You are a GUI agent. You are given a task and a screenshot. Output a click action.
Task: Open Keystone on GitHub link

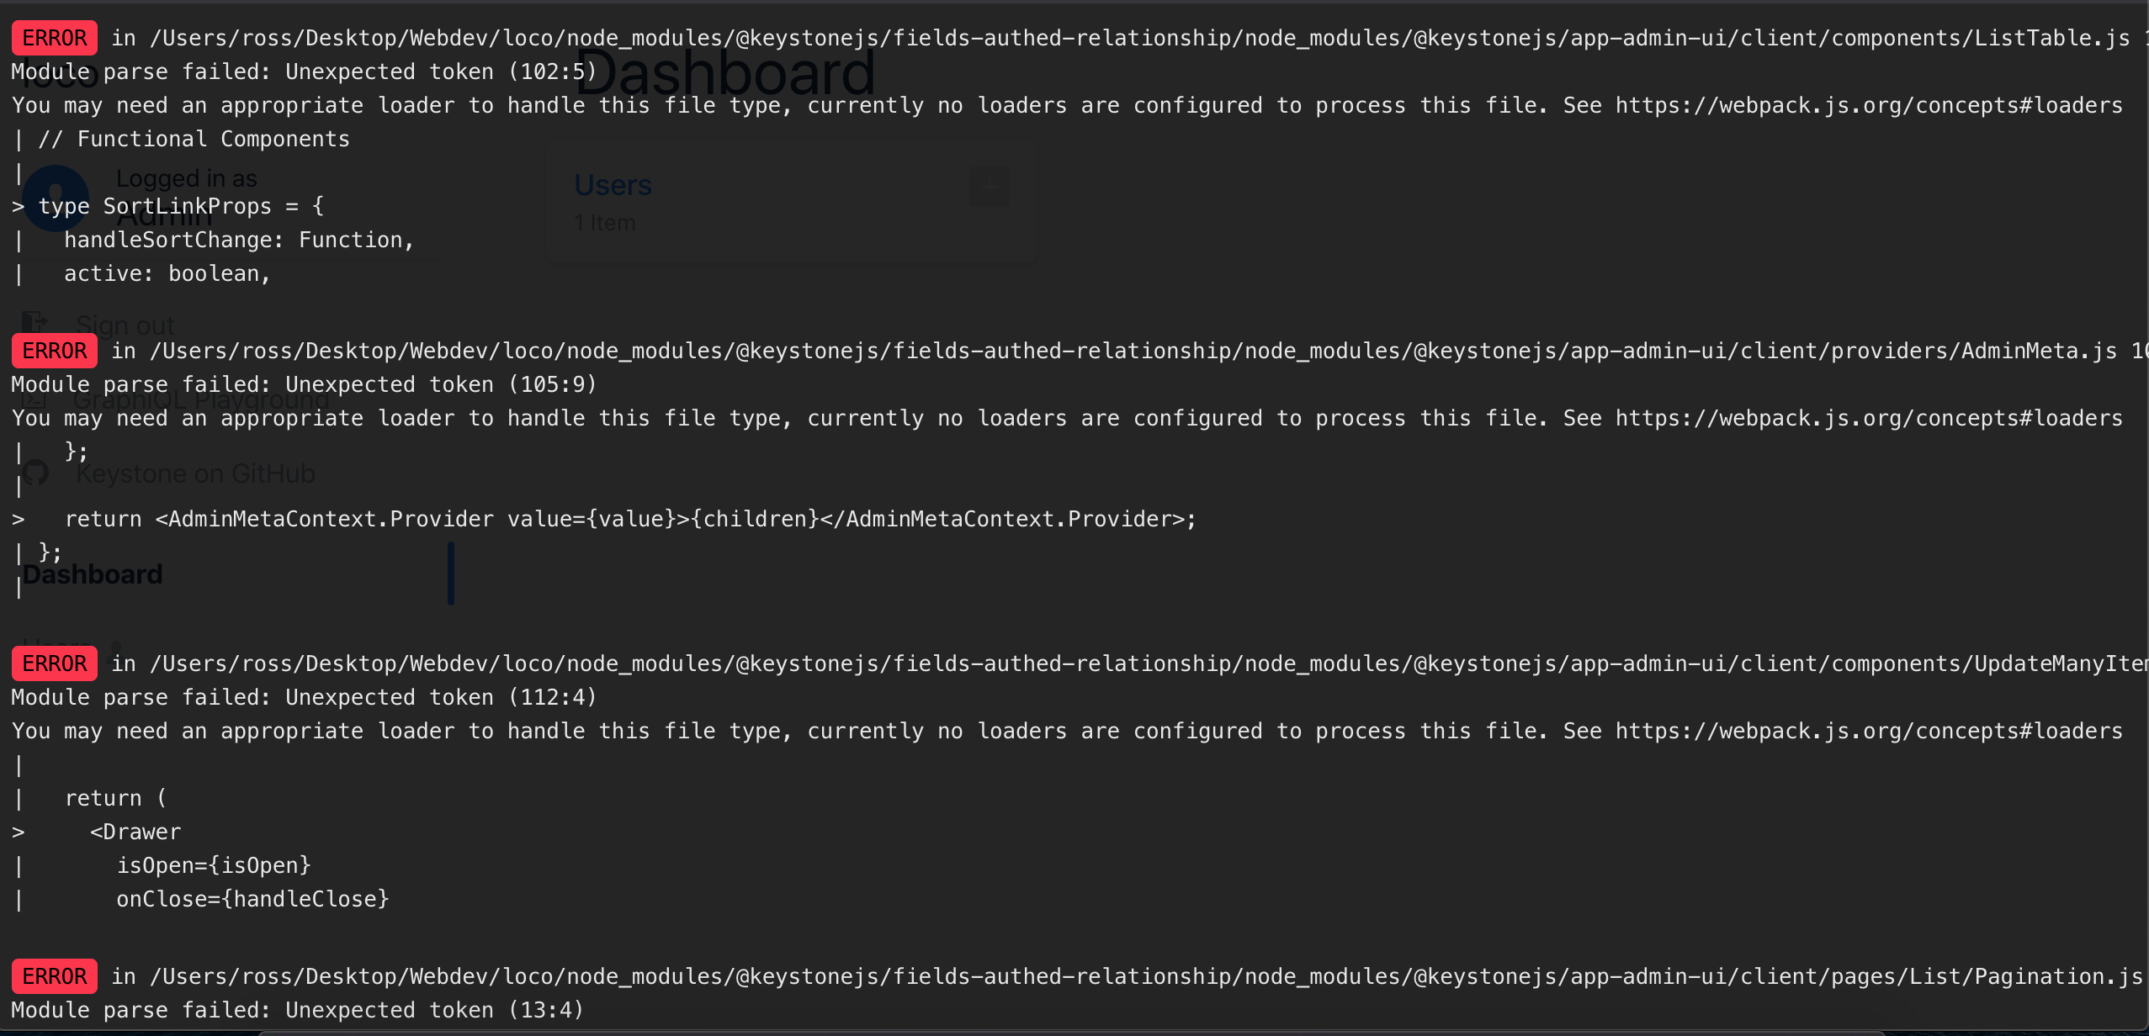point(195,473)
